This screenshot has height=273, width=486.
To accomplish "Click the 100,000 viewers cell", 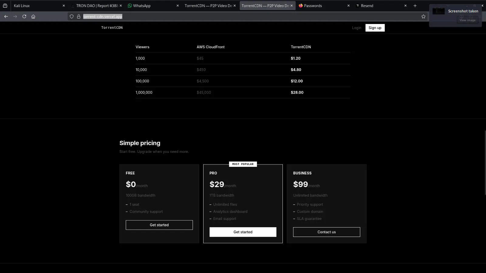I will pos(142,81).
